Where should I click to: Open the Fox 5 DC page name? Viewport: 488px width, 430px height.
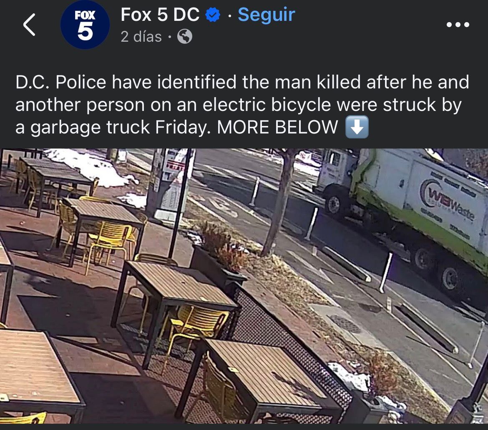(160, 15)
